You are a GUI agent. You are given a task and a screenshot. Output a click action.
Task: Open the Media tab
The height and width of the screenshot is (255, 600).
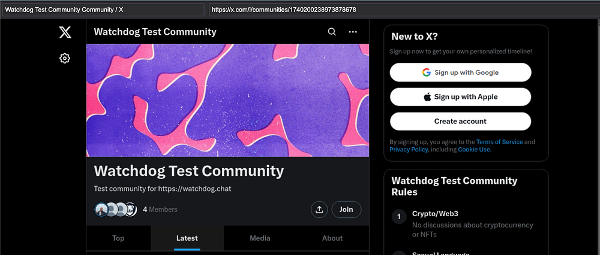click(x=260, y=238)
